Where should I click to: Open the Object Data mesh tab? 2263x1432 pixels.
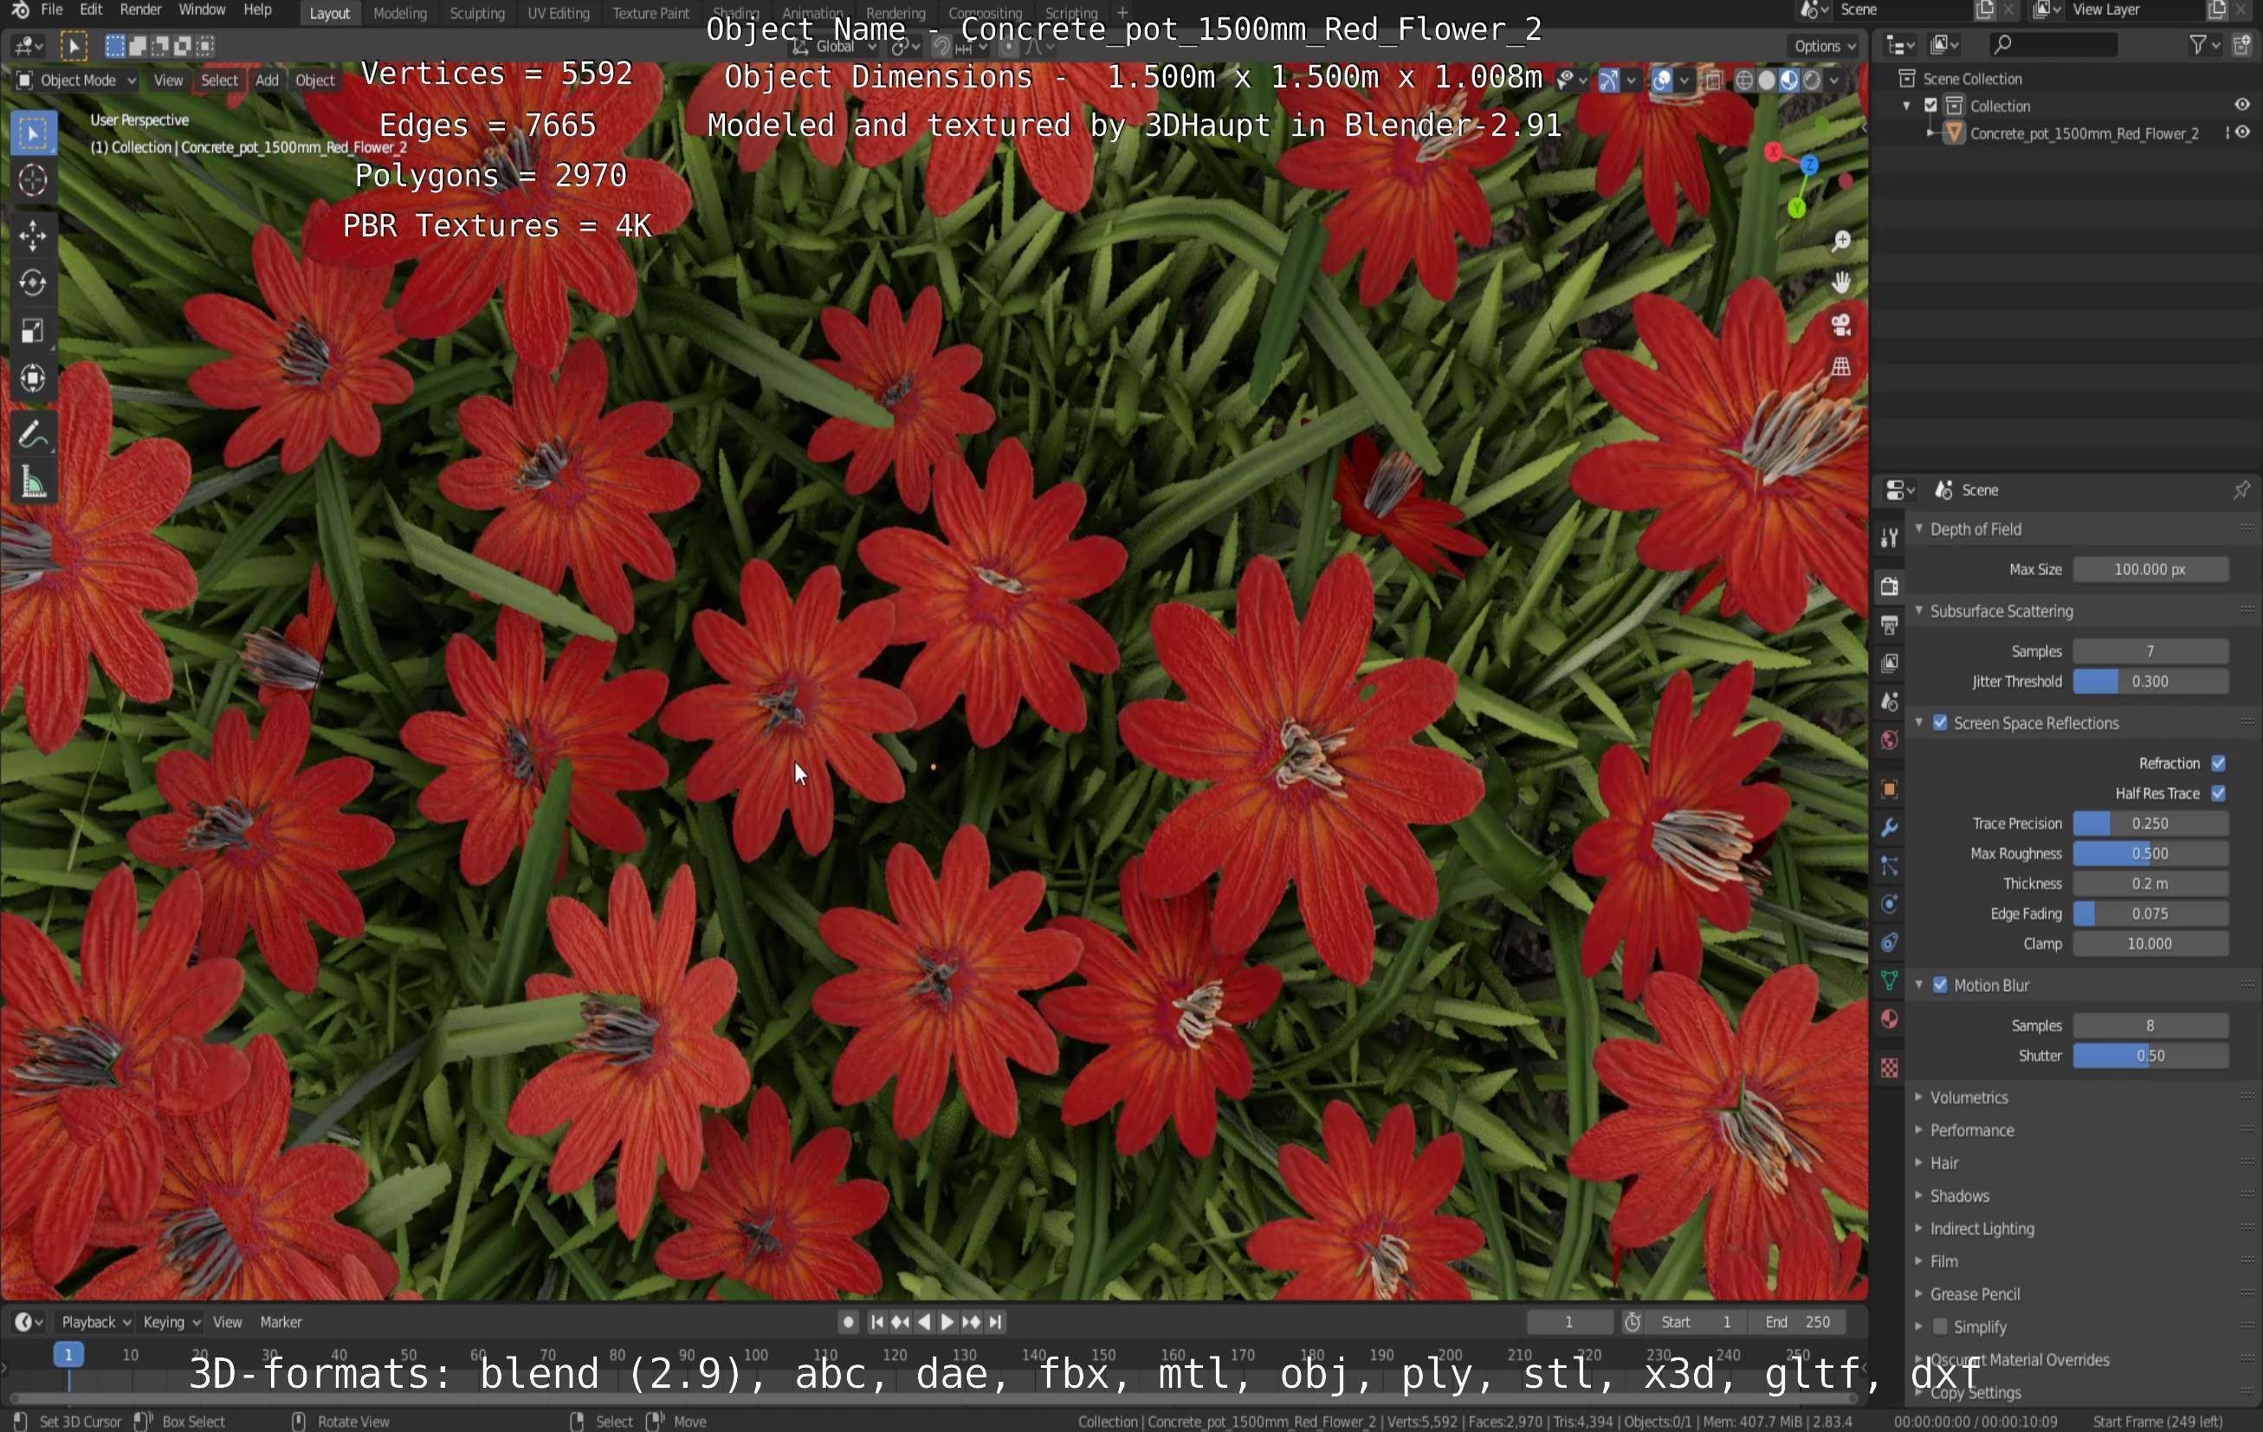(x=1888, y=982)
